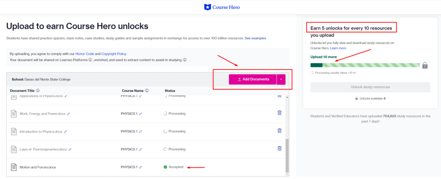Edit title of Work, Energy, and Power.docx

tap(68, 114)
